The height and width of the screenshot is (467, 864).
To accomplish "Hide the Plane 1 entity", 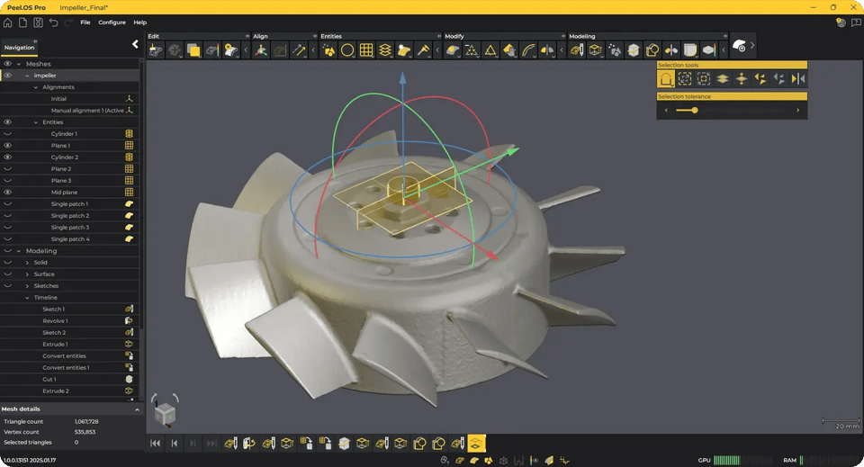I will [7, 146].
